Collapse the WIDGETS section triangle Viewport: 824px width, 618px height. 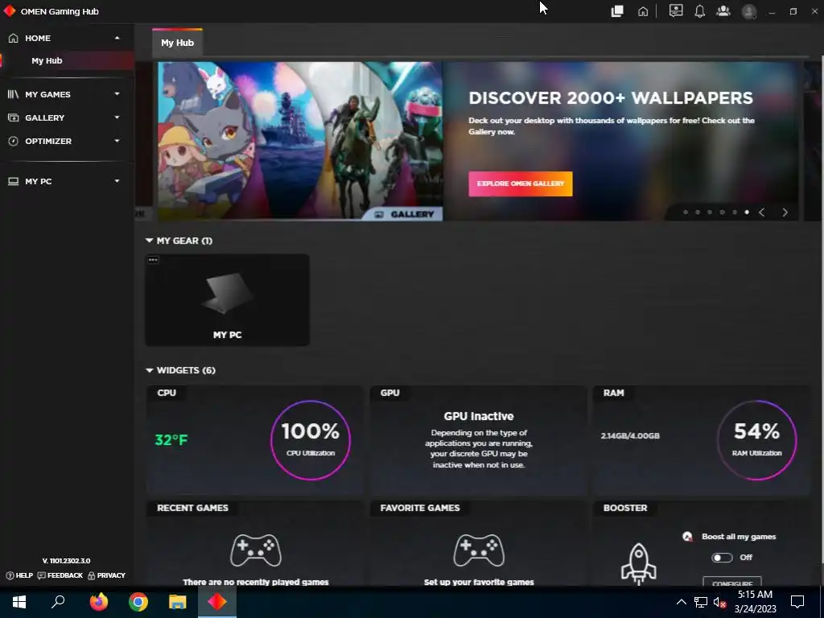coord(149,370)
